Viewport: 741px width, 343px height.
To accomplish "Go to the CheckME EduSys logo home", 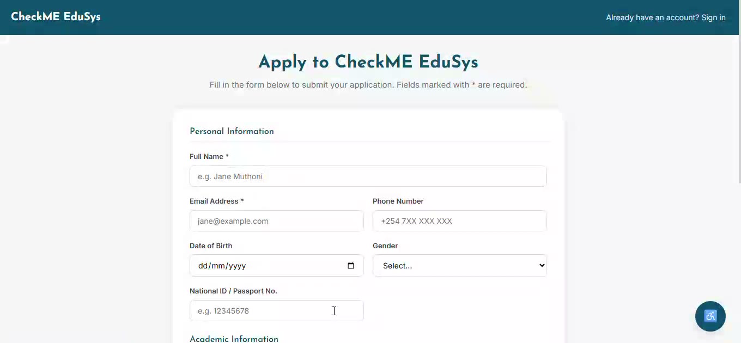I will pos(56,16).
